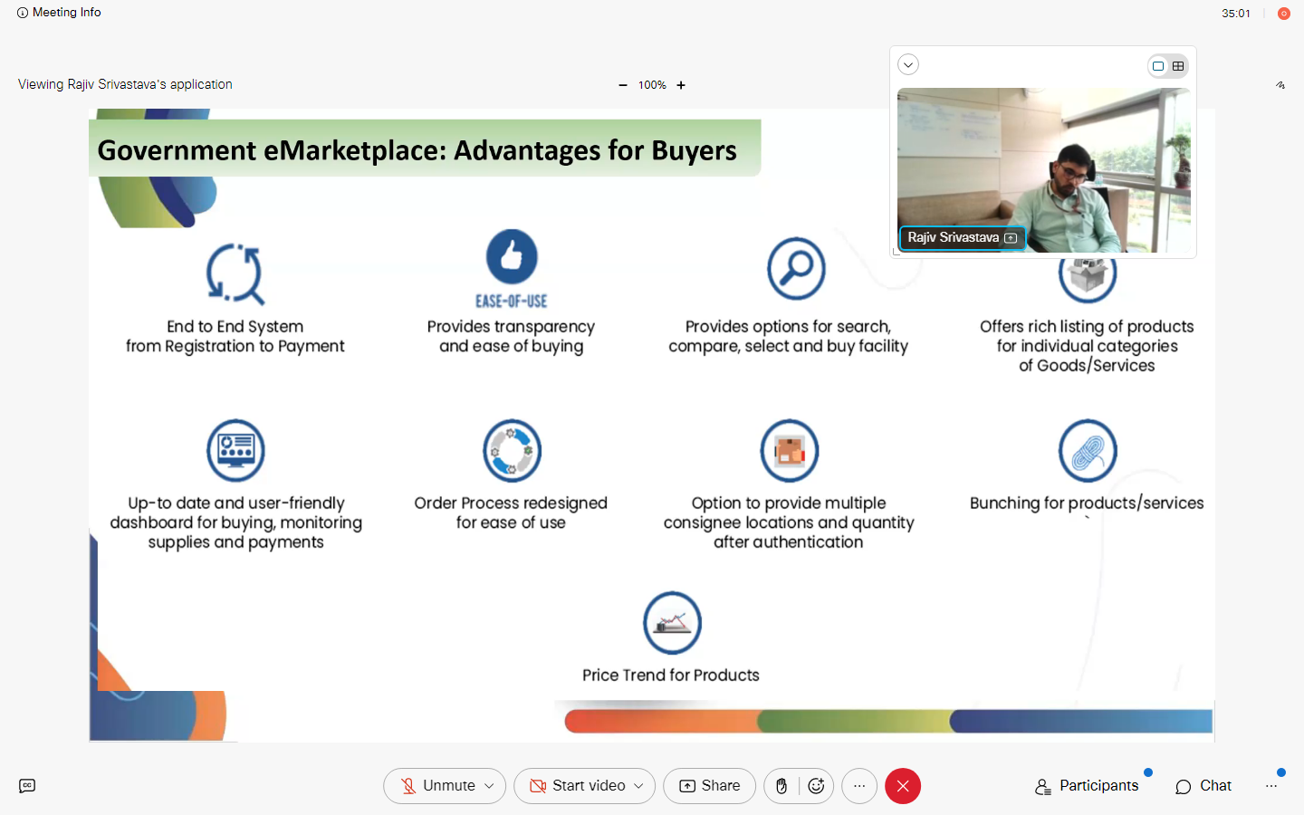Open the video options dropdown arrow
Image resolution: width=1304 pixels, height=815 pixels.
639,786
